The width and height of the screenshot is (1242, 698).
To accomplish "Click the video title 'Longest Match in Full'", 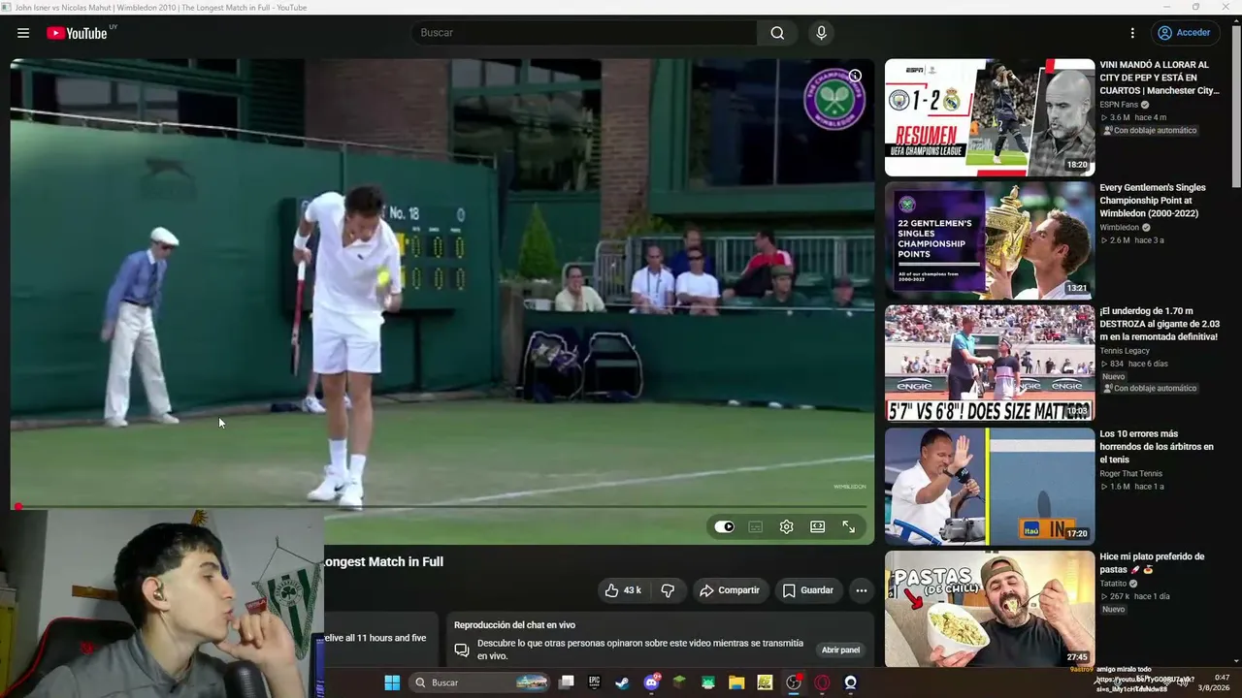I will 384,562.
